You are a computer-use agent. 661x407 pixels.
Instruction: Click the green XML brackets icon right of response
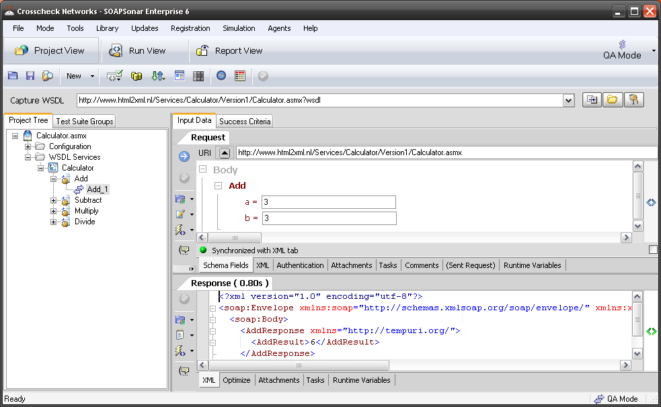click(652, 331)
